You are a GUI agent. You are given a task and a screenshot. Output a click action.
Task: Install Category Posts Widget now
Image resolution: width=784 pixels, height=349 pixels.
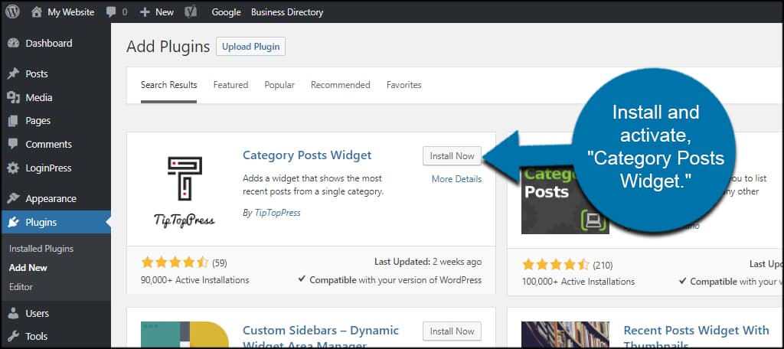pyautogui.click(x=452, y=156)
